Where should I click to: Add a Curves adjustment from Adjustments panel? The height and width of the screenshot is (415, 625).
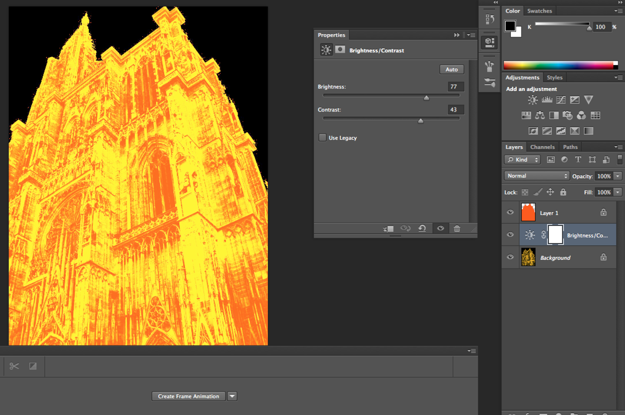560,100
